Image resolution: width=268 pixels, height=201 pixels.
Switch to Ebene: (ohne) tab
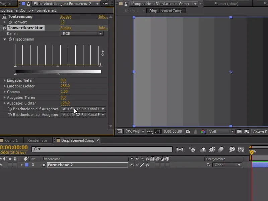(x=226, y=4)
